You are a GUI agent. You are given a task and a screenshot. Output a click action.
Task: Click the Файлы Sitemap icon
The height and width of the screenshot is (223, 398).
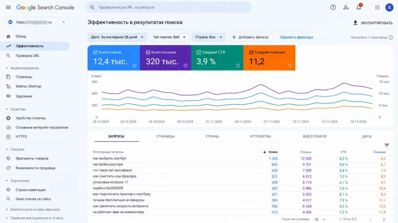9,86
